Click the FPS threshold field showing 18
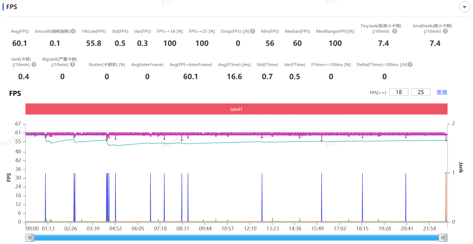 click(399, 92)
